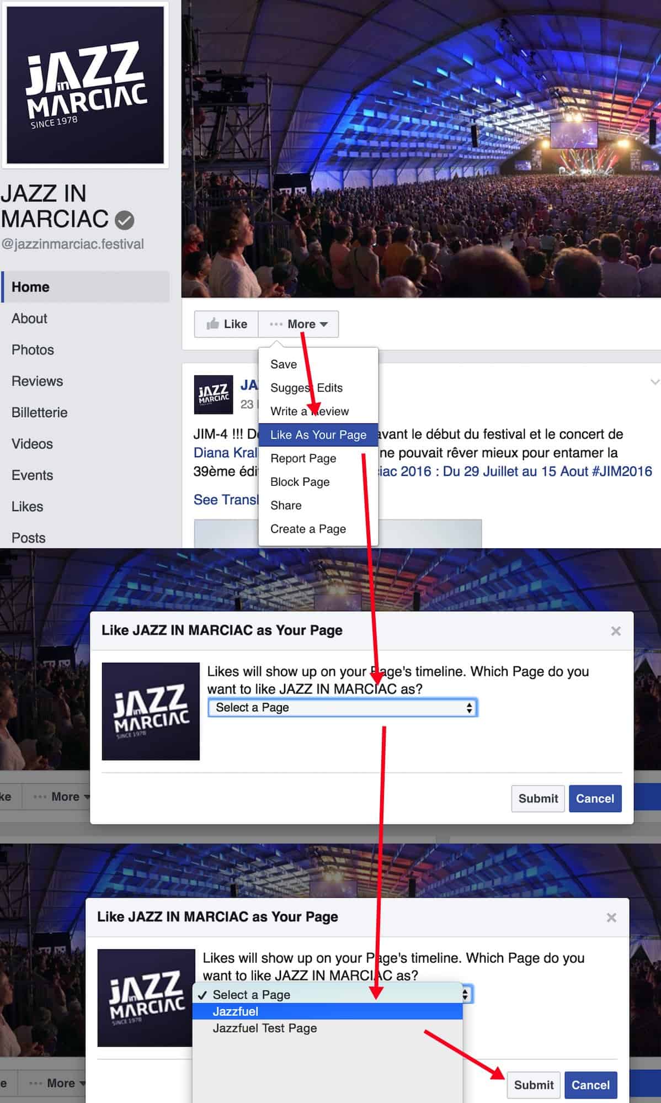Click Submit in the second dialog
Viewport: 661px width, 1103px height.
[x=534, y=1085]
